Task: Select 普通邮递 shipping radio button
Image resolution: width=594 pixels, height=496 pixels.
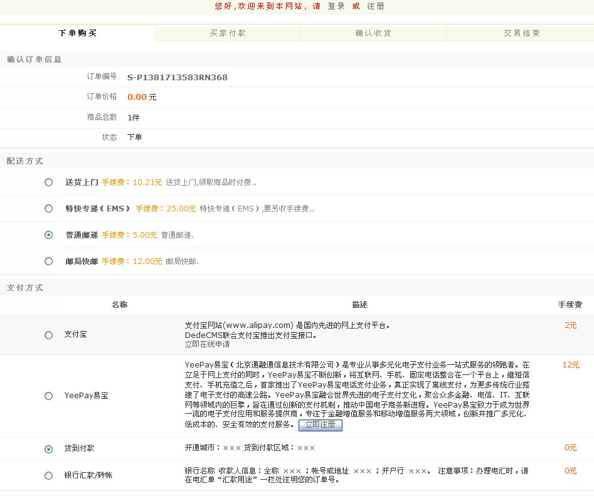Action: click(x=49, y=235)
